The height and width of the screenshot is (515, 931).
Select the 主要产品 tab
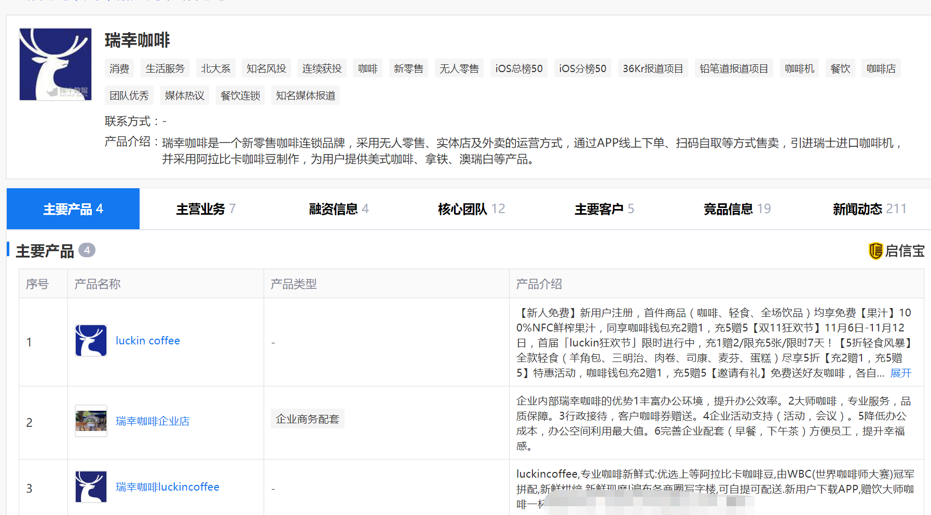click(73, 209)
